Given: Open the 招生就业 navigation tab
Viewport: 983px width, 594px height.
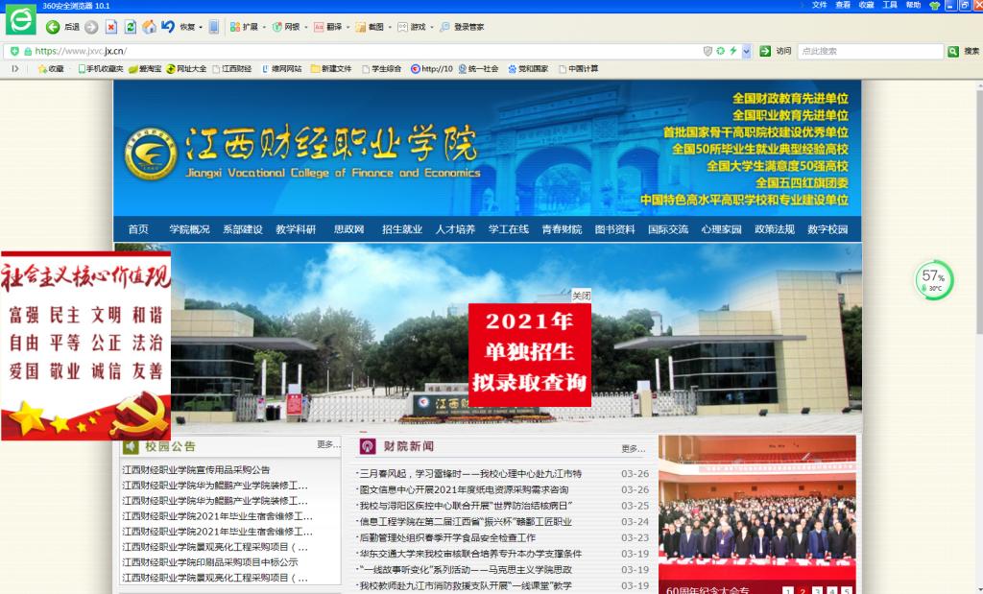Looking at the screenshot, I should tap(401, 229).
